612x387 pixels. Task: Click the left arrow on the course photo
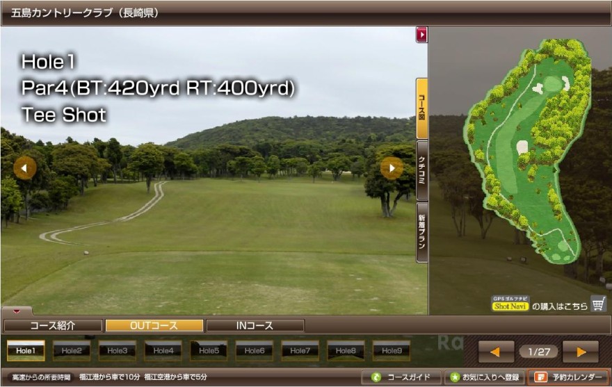[x=24, y=167]
